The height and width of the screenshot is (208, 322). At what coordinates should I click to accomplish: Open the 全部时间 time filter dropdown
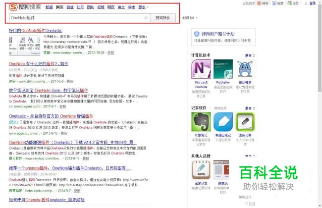pyautogui.click(x=189, y=18)
